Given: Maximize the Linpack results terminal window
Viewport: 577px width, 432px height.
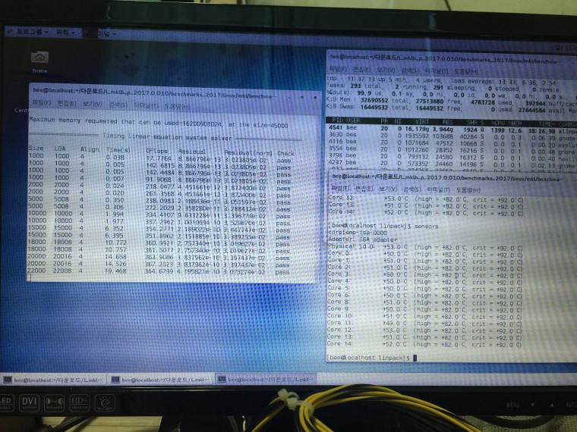Looking at the screenshot, I should point(301,97).
